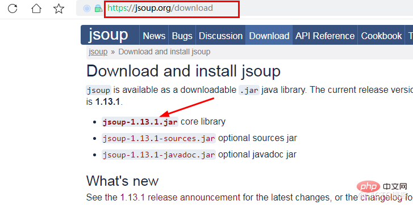Download jsoup-1.13.1-sources.jar file
413x205 pixels.
[159, 138]
